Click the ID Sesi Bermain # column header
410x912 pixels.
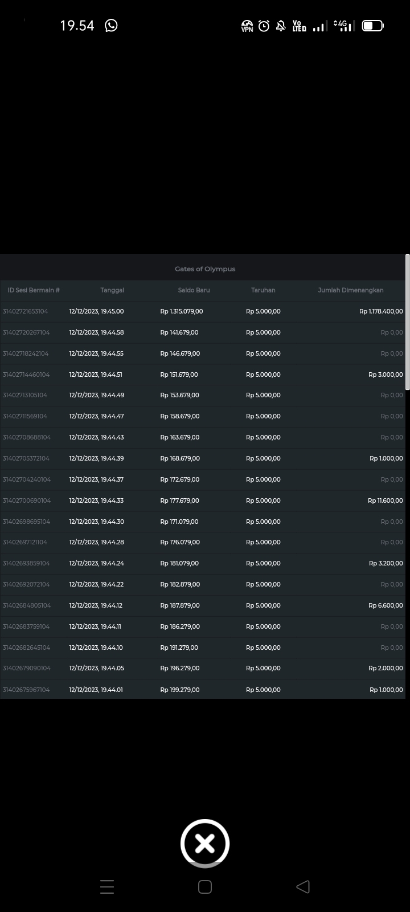click(x=34, y=290)
